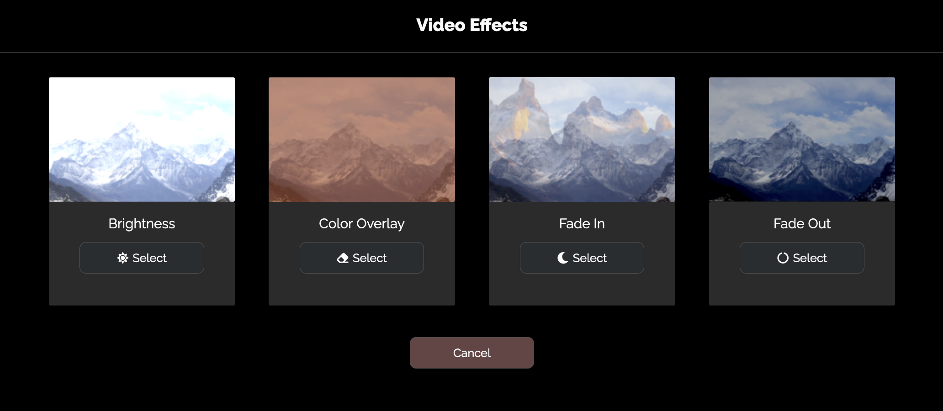Select the Color Overlay effect

[362, 258]
